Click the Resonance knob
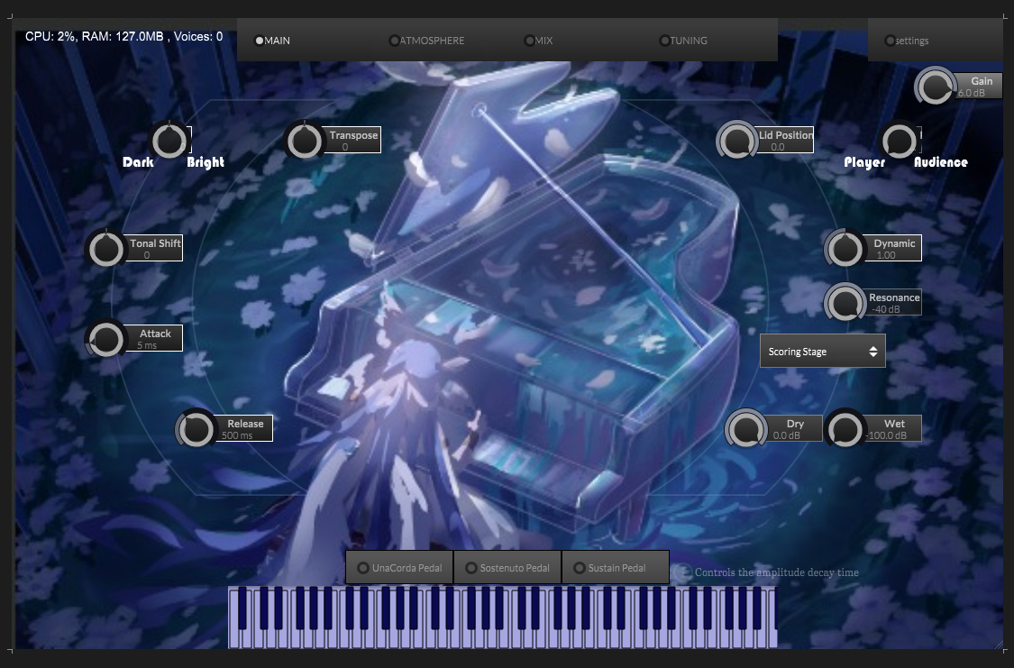This screenshot has width=1014, height=668. [x=845, y=303]
